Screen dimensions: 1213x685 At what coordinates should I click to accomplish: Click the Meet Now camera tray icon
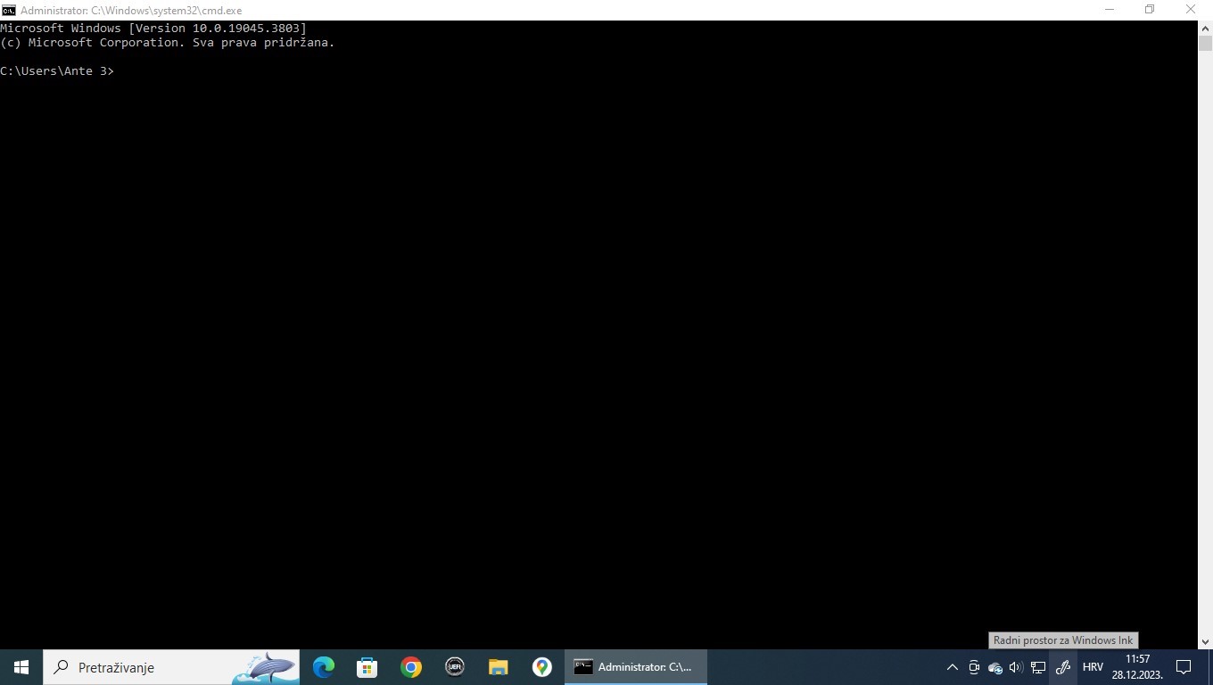(x=974, y=667)
